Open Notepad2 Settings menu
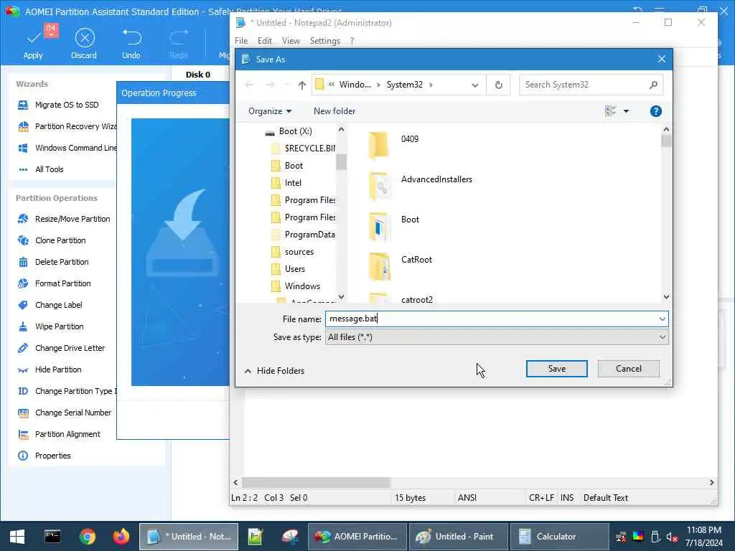The height and width of the screenshot is (551, 735). [x=325, y=41]
